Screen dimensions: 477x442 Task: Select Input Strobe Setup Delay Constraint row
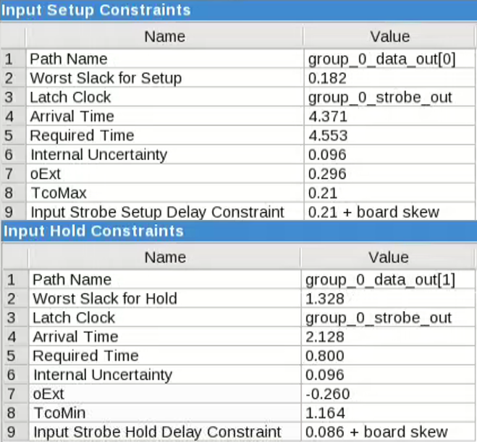click(156, 212)
